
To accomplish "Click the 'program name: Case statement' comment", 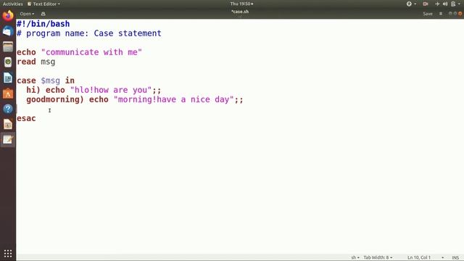I will tap(94, 33).
